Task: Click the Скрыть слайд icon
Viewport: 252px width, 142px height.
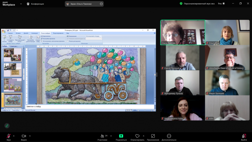Action: (x=38, y=37)
